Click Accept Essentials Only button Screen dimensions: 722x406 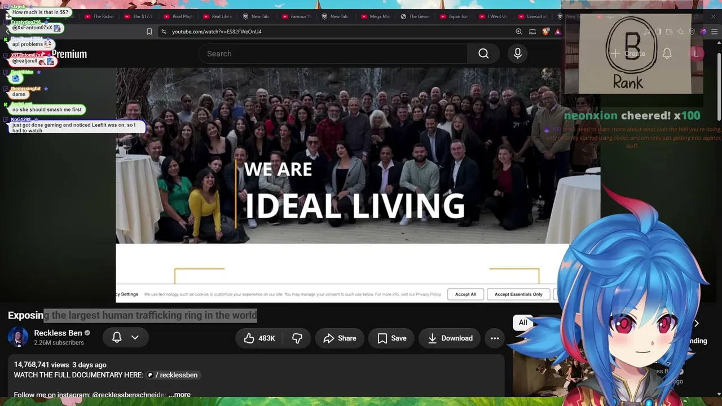click(x=518, y=294)
